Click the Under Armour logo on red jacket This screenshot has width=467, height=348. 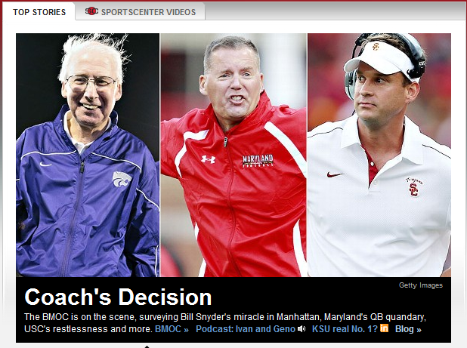point(208,159)
